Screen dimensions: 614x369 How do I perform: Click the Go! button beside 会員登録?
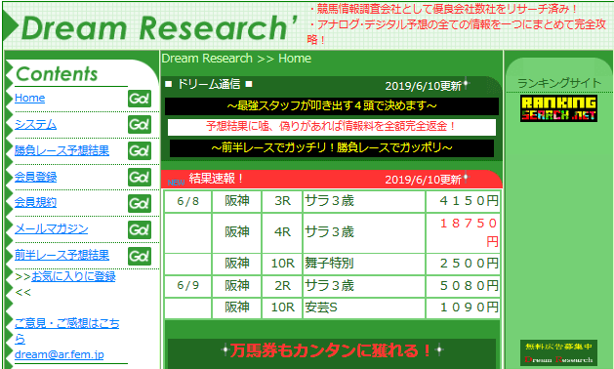click(x=140, y=177)
